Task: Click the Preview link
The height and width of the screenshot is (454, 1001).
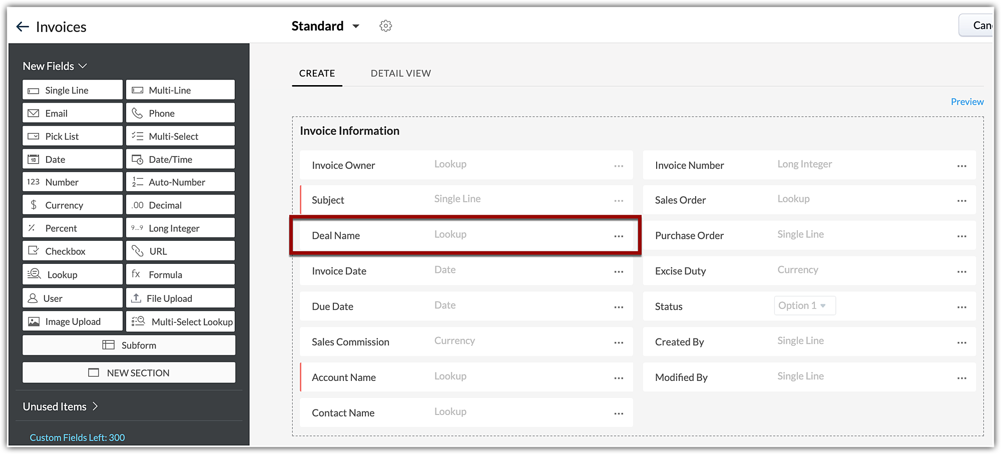Action: point(966,102)
